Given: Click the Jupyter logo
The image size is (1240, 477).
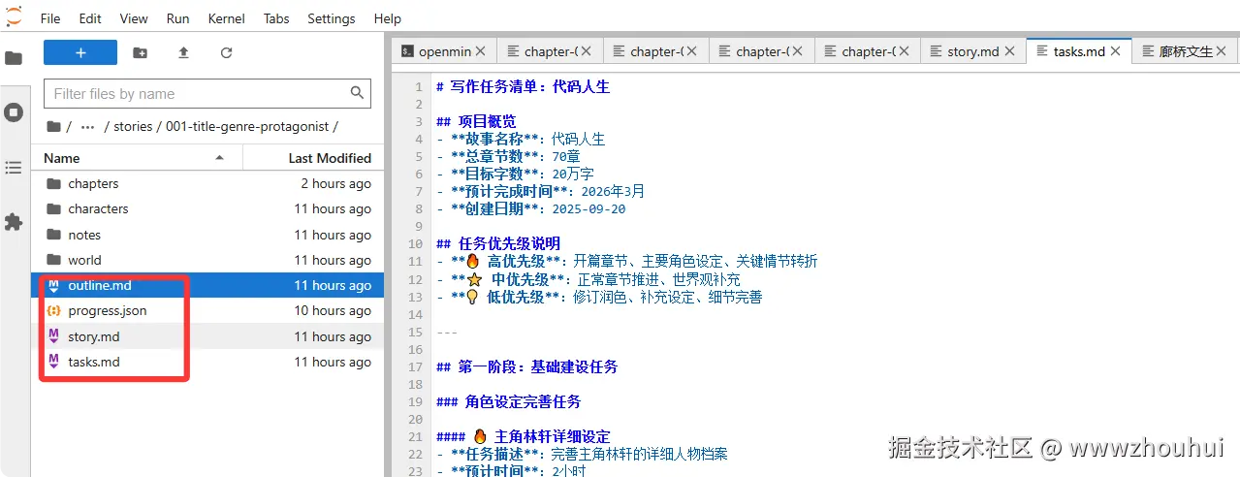Looking at the screenshot, I should [x=14, y=17].
